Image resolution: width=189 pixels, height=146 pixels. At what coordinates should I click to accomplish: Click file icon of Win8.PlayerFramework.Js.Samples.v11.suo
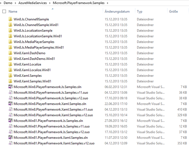click(10, 93)
